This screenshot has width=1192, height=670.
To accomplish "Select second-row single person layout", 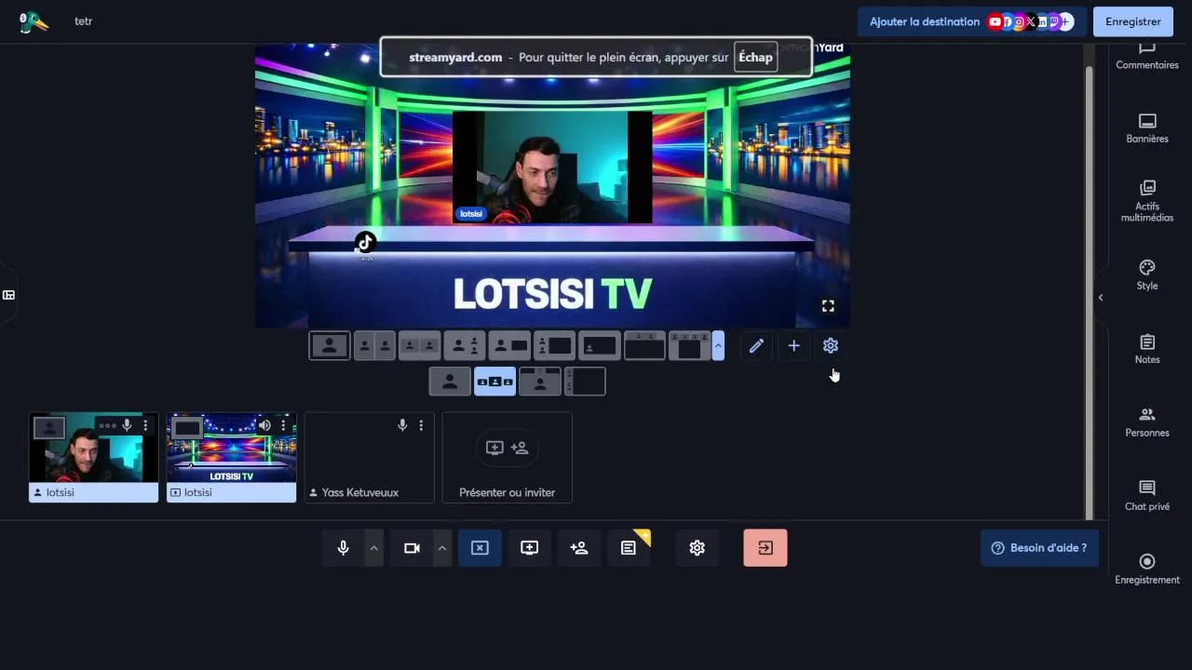I will [450, 382].
